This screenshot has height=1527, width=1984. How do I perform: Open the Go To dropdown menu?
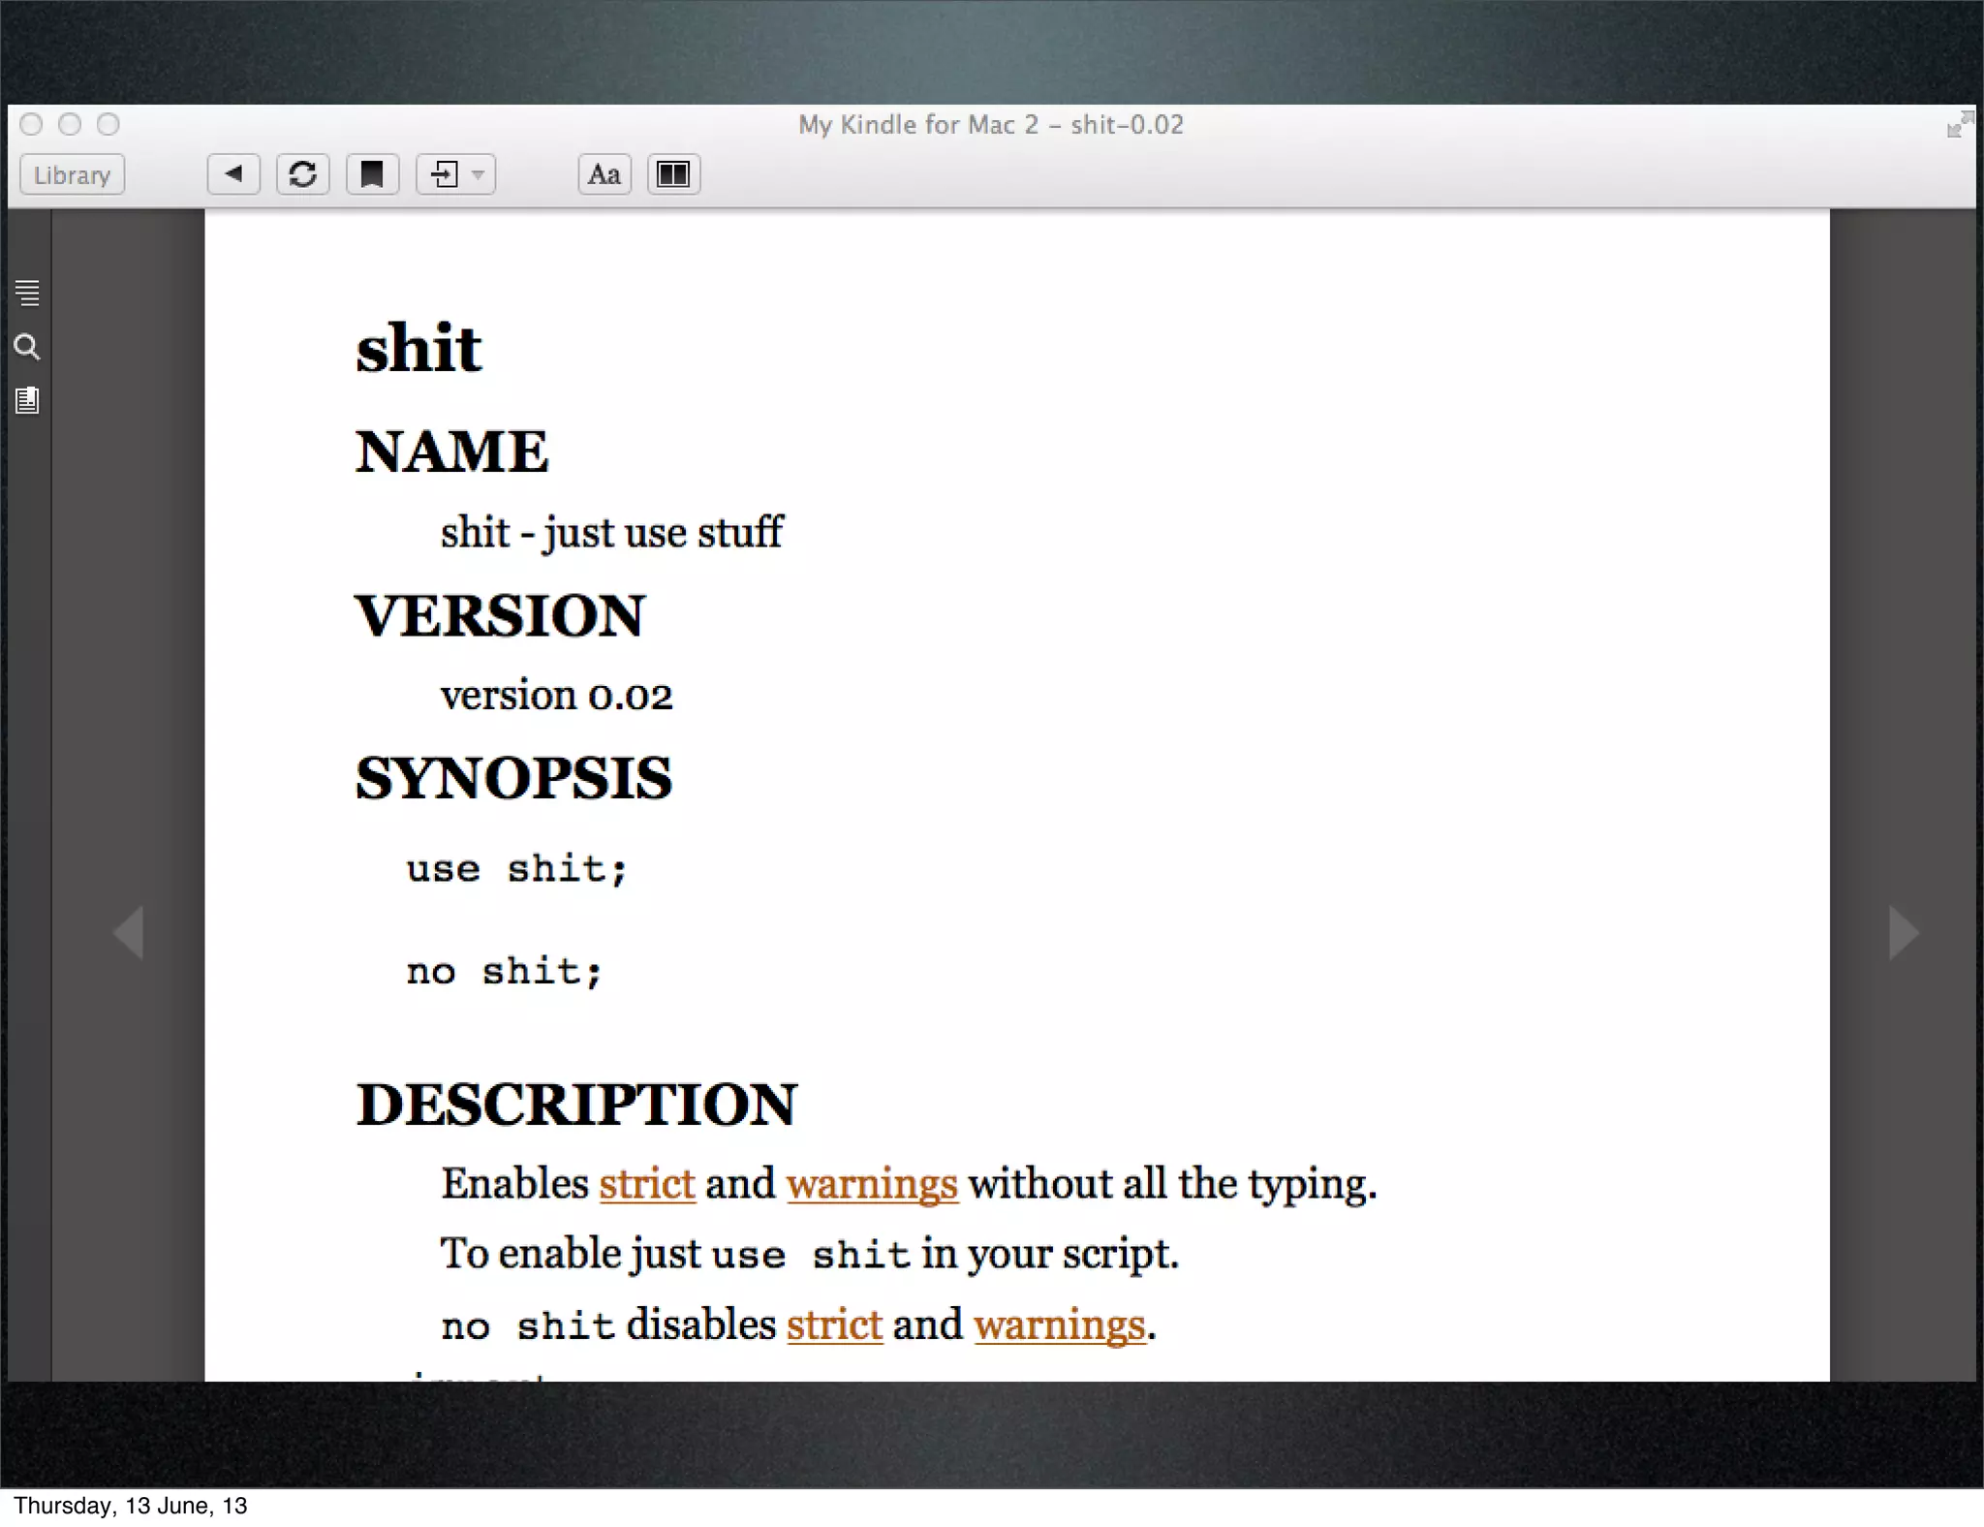(455, 174)
